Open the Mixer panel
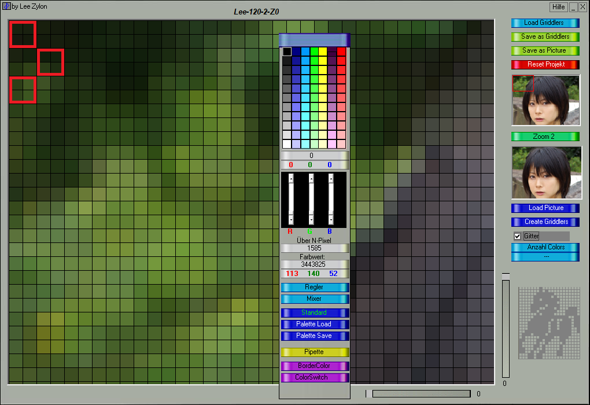590x405 pixels. [x=315, y=299]
